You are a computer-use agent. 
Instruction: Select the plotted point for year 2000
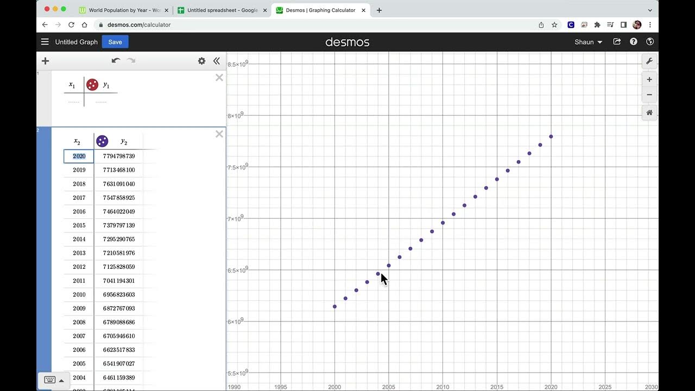[334, 307]
